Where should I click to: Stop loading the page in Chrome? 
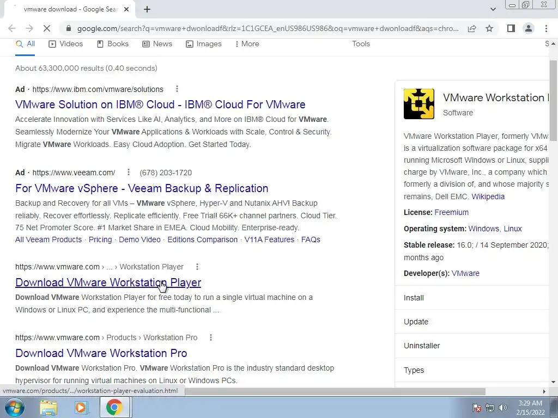tap(47, 28)
